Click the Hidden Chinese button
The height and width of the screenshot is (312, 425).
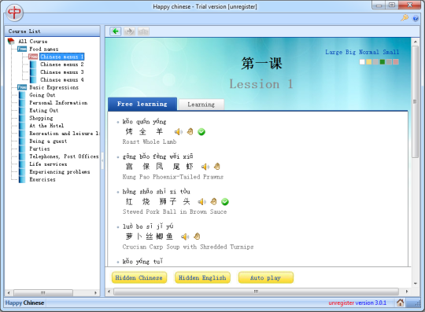coord(139,277)
